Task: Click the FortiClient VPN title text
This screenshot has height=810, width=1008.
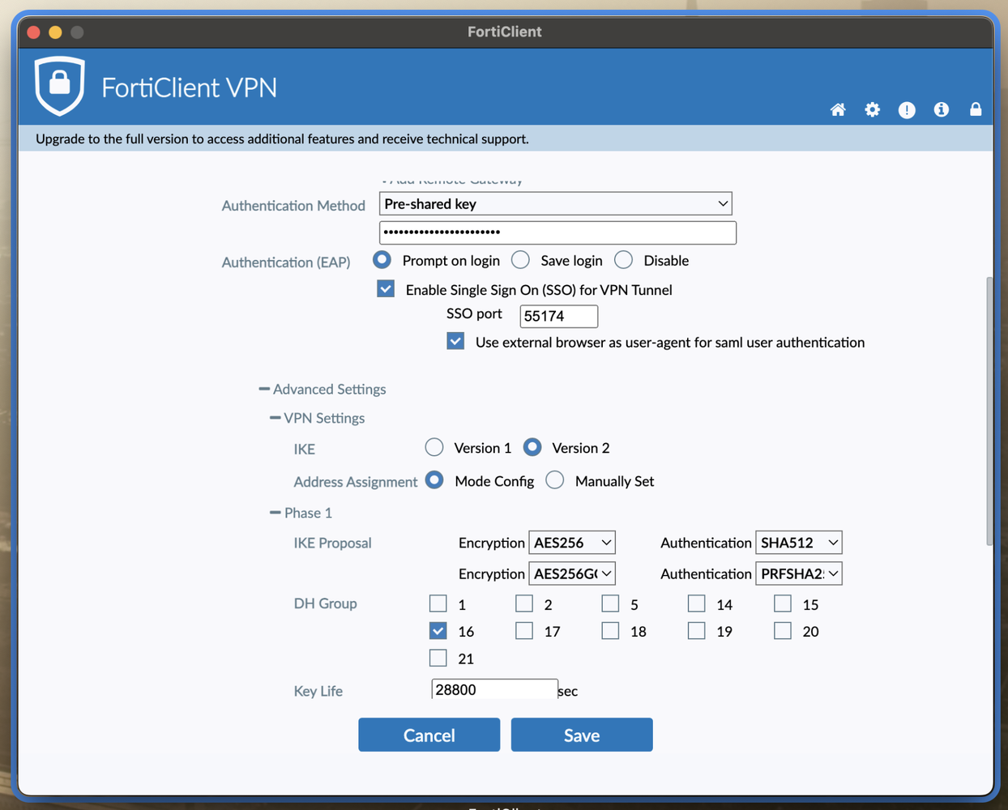Action: [190, 87]
